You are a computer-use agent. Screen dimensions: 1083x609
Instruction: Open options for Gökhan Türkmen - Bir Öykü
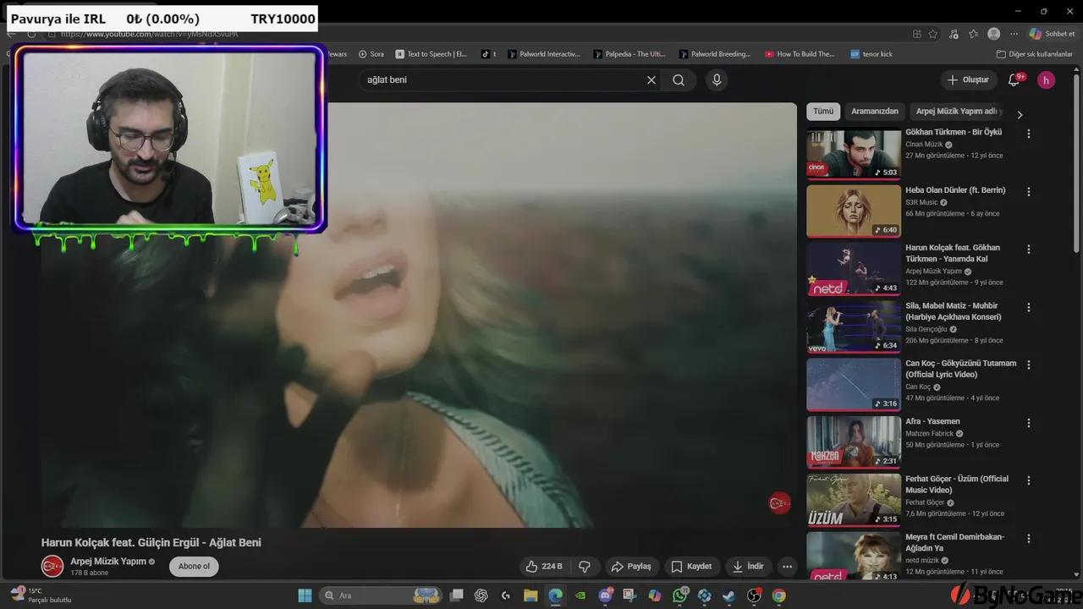(1029, 134)
